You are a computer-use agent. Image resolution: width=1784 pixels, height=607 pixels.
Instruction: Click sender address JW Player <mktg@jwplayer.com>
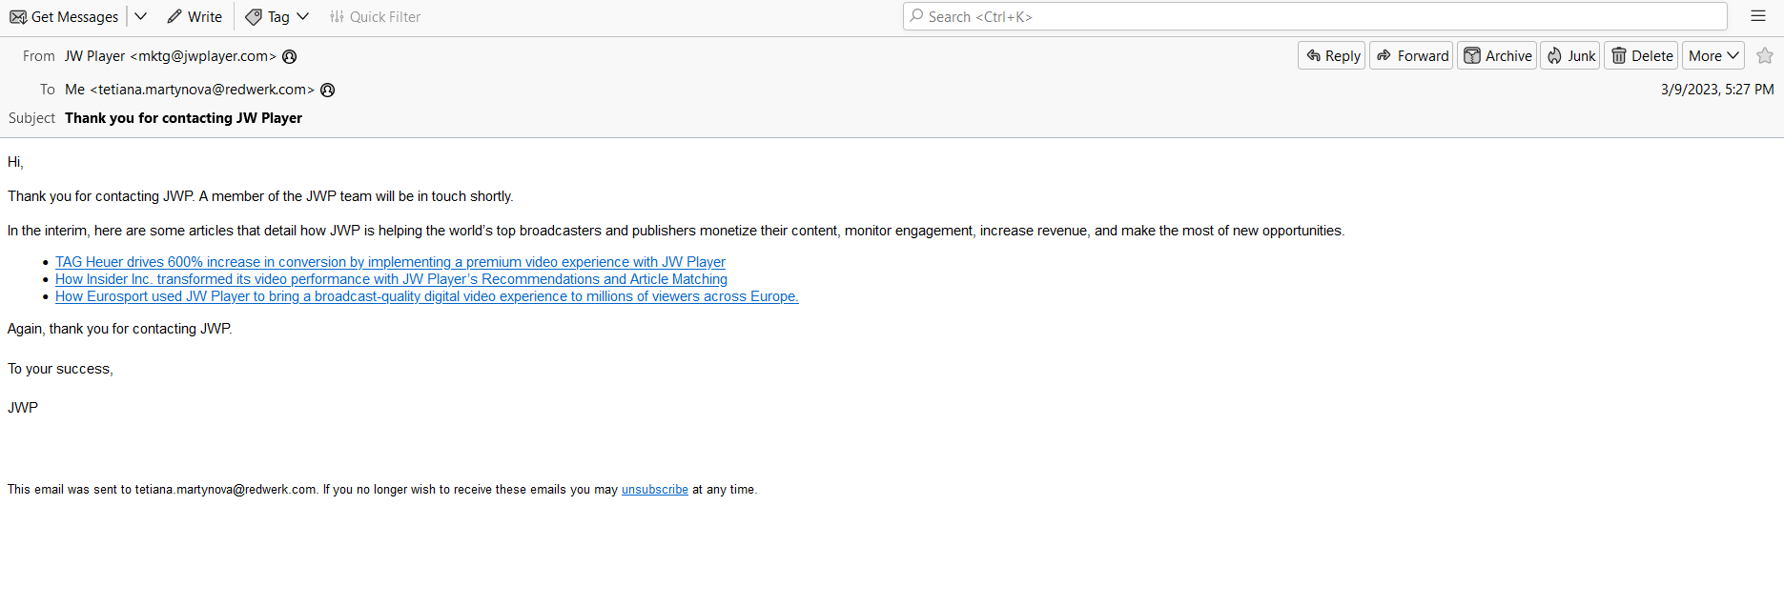tap(171, 56)
